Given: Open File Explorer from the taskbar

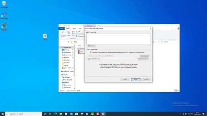Looking at the screenshot, I should [x=61, y=114].
